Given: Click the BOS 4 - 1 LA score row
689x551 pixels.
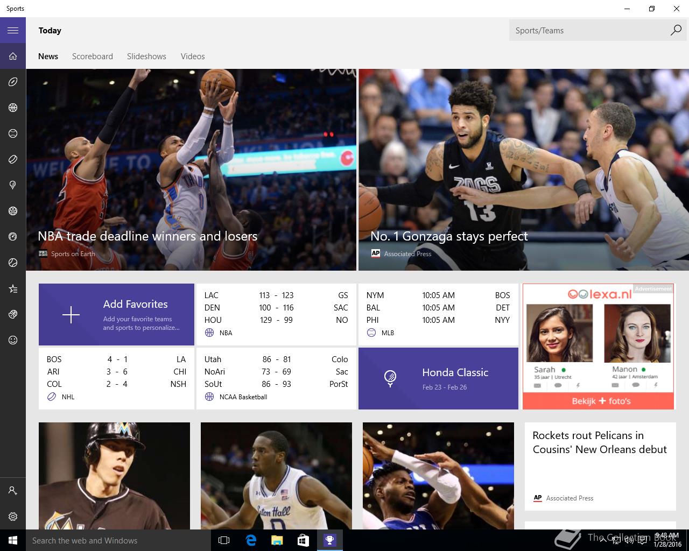Looking at the screenshot, I should [116, 359].
